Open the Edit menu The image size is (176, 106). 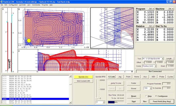coord(6,5)
